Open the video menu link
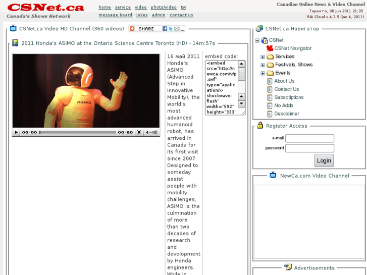367x275 pixels. [140, 7]
